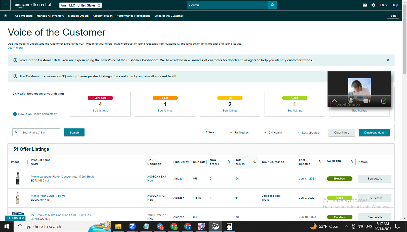Screen dimensions: 407x232
Task: Click the up chevron in the video call overlay
Action: (x=335, y=101)
